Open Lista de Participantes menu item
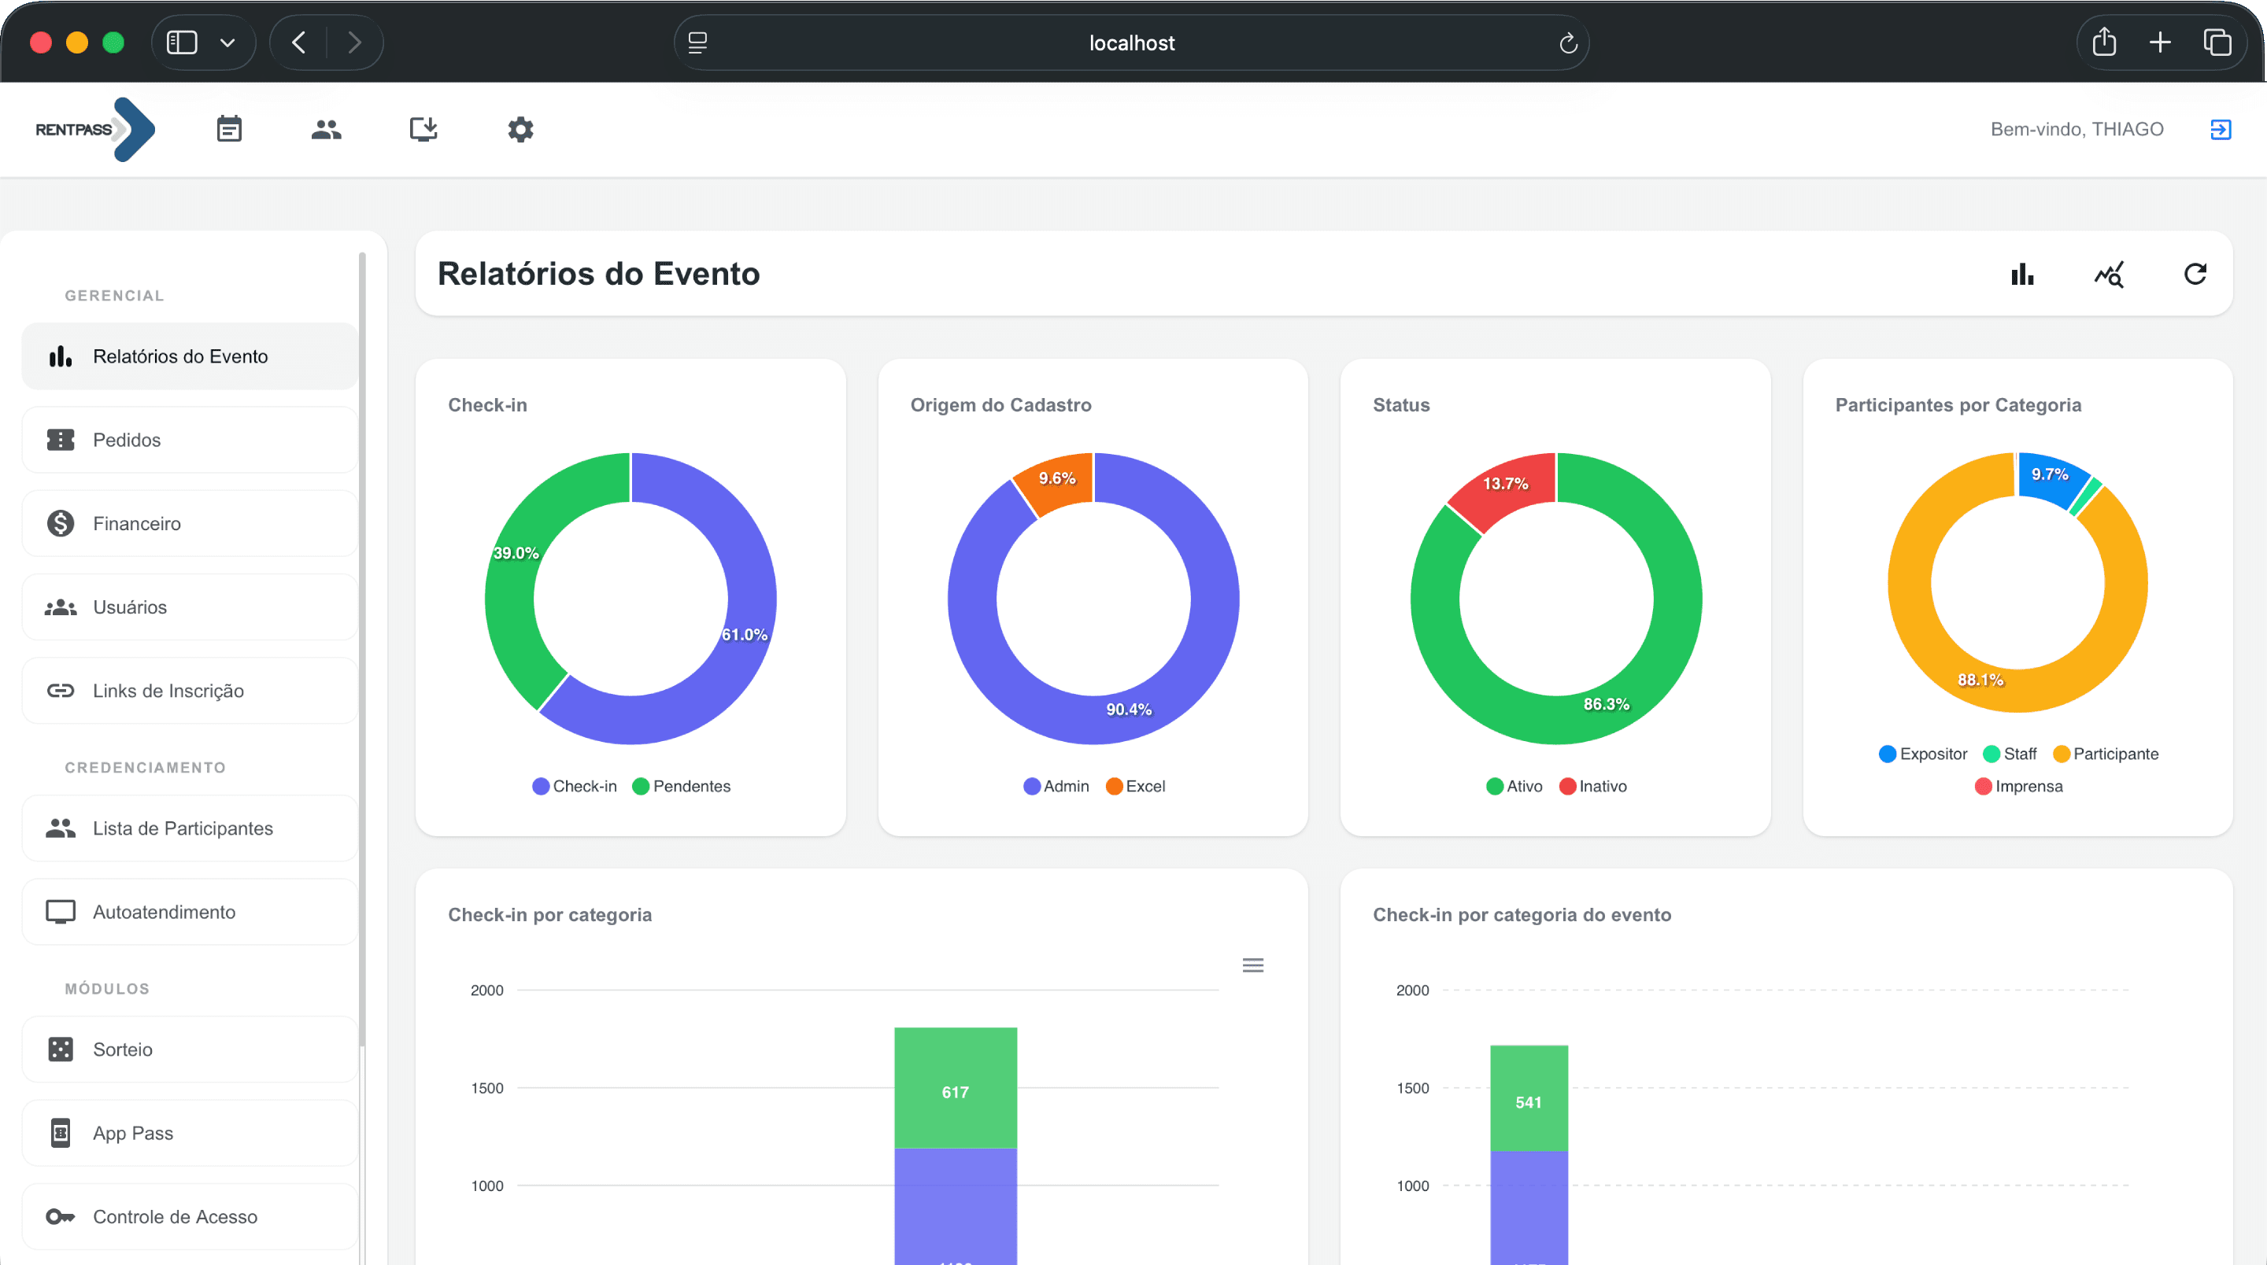The height and width of the screenshot is (1265, 2267). tap(189, 828)
